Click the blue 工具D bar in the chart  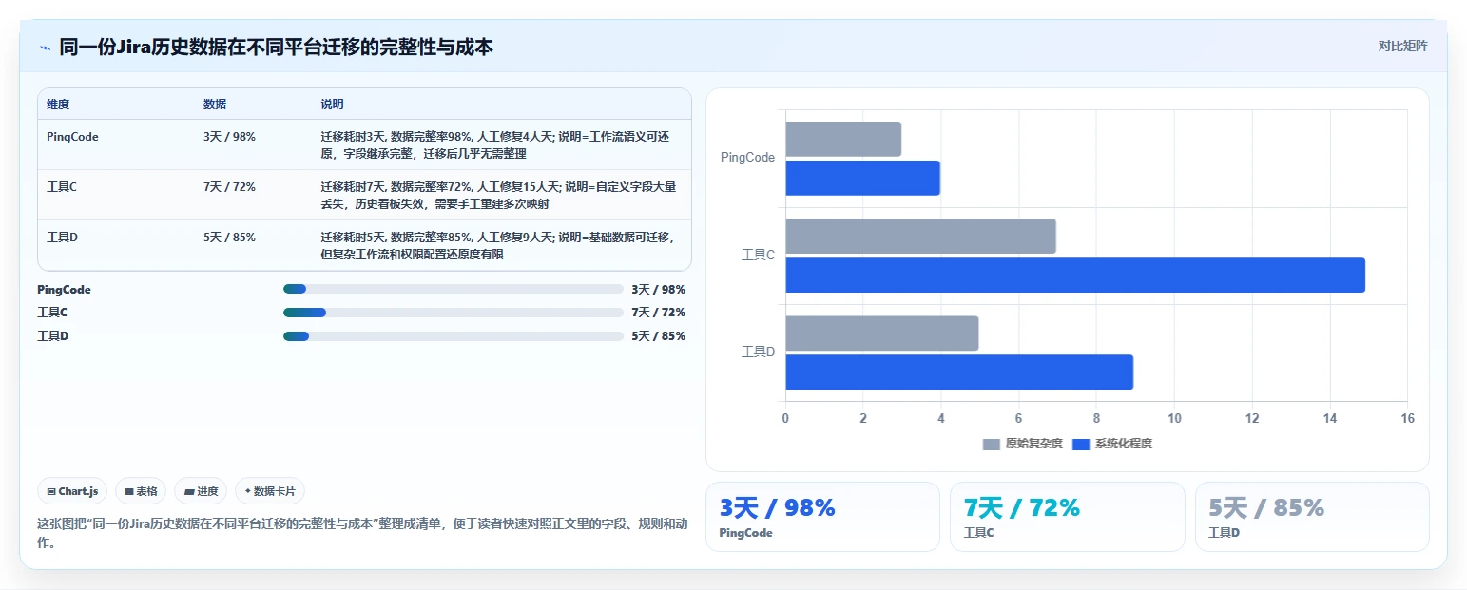pos(959,371)
